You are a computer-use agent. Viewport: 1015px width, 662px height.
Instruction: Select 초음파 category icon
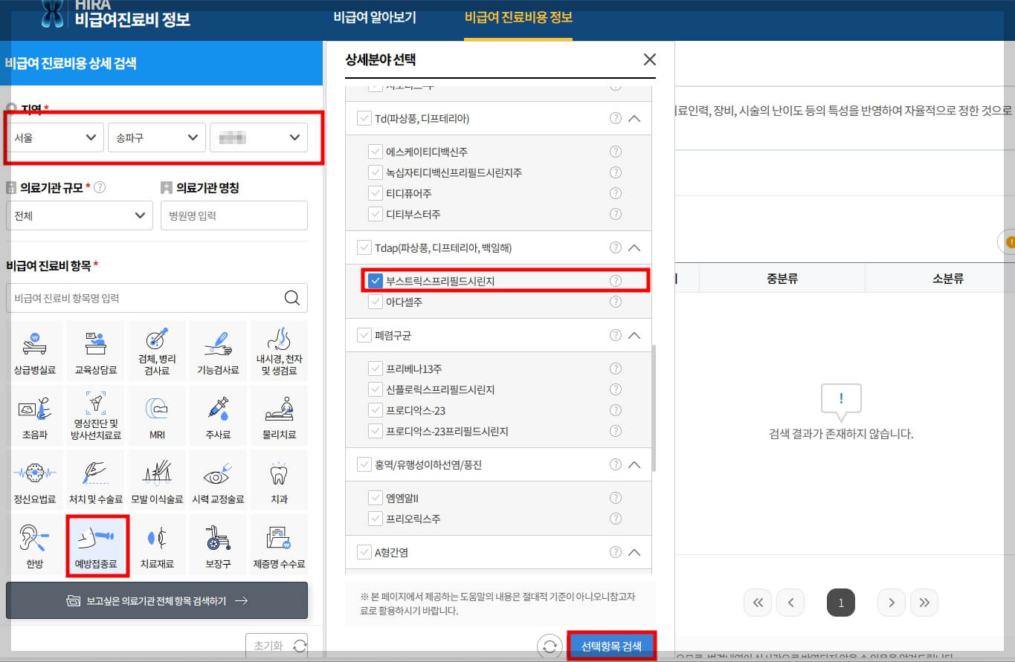35,416
